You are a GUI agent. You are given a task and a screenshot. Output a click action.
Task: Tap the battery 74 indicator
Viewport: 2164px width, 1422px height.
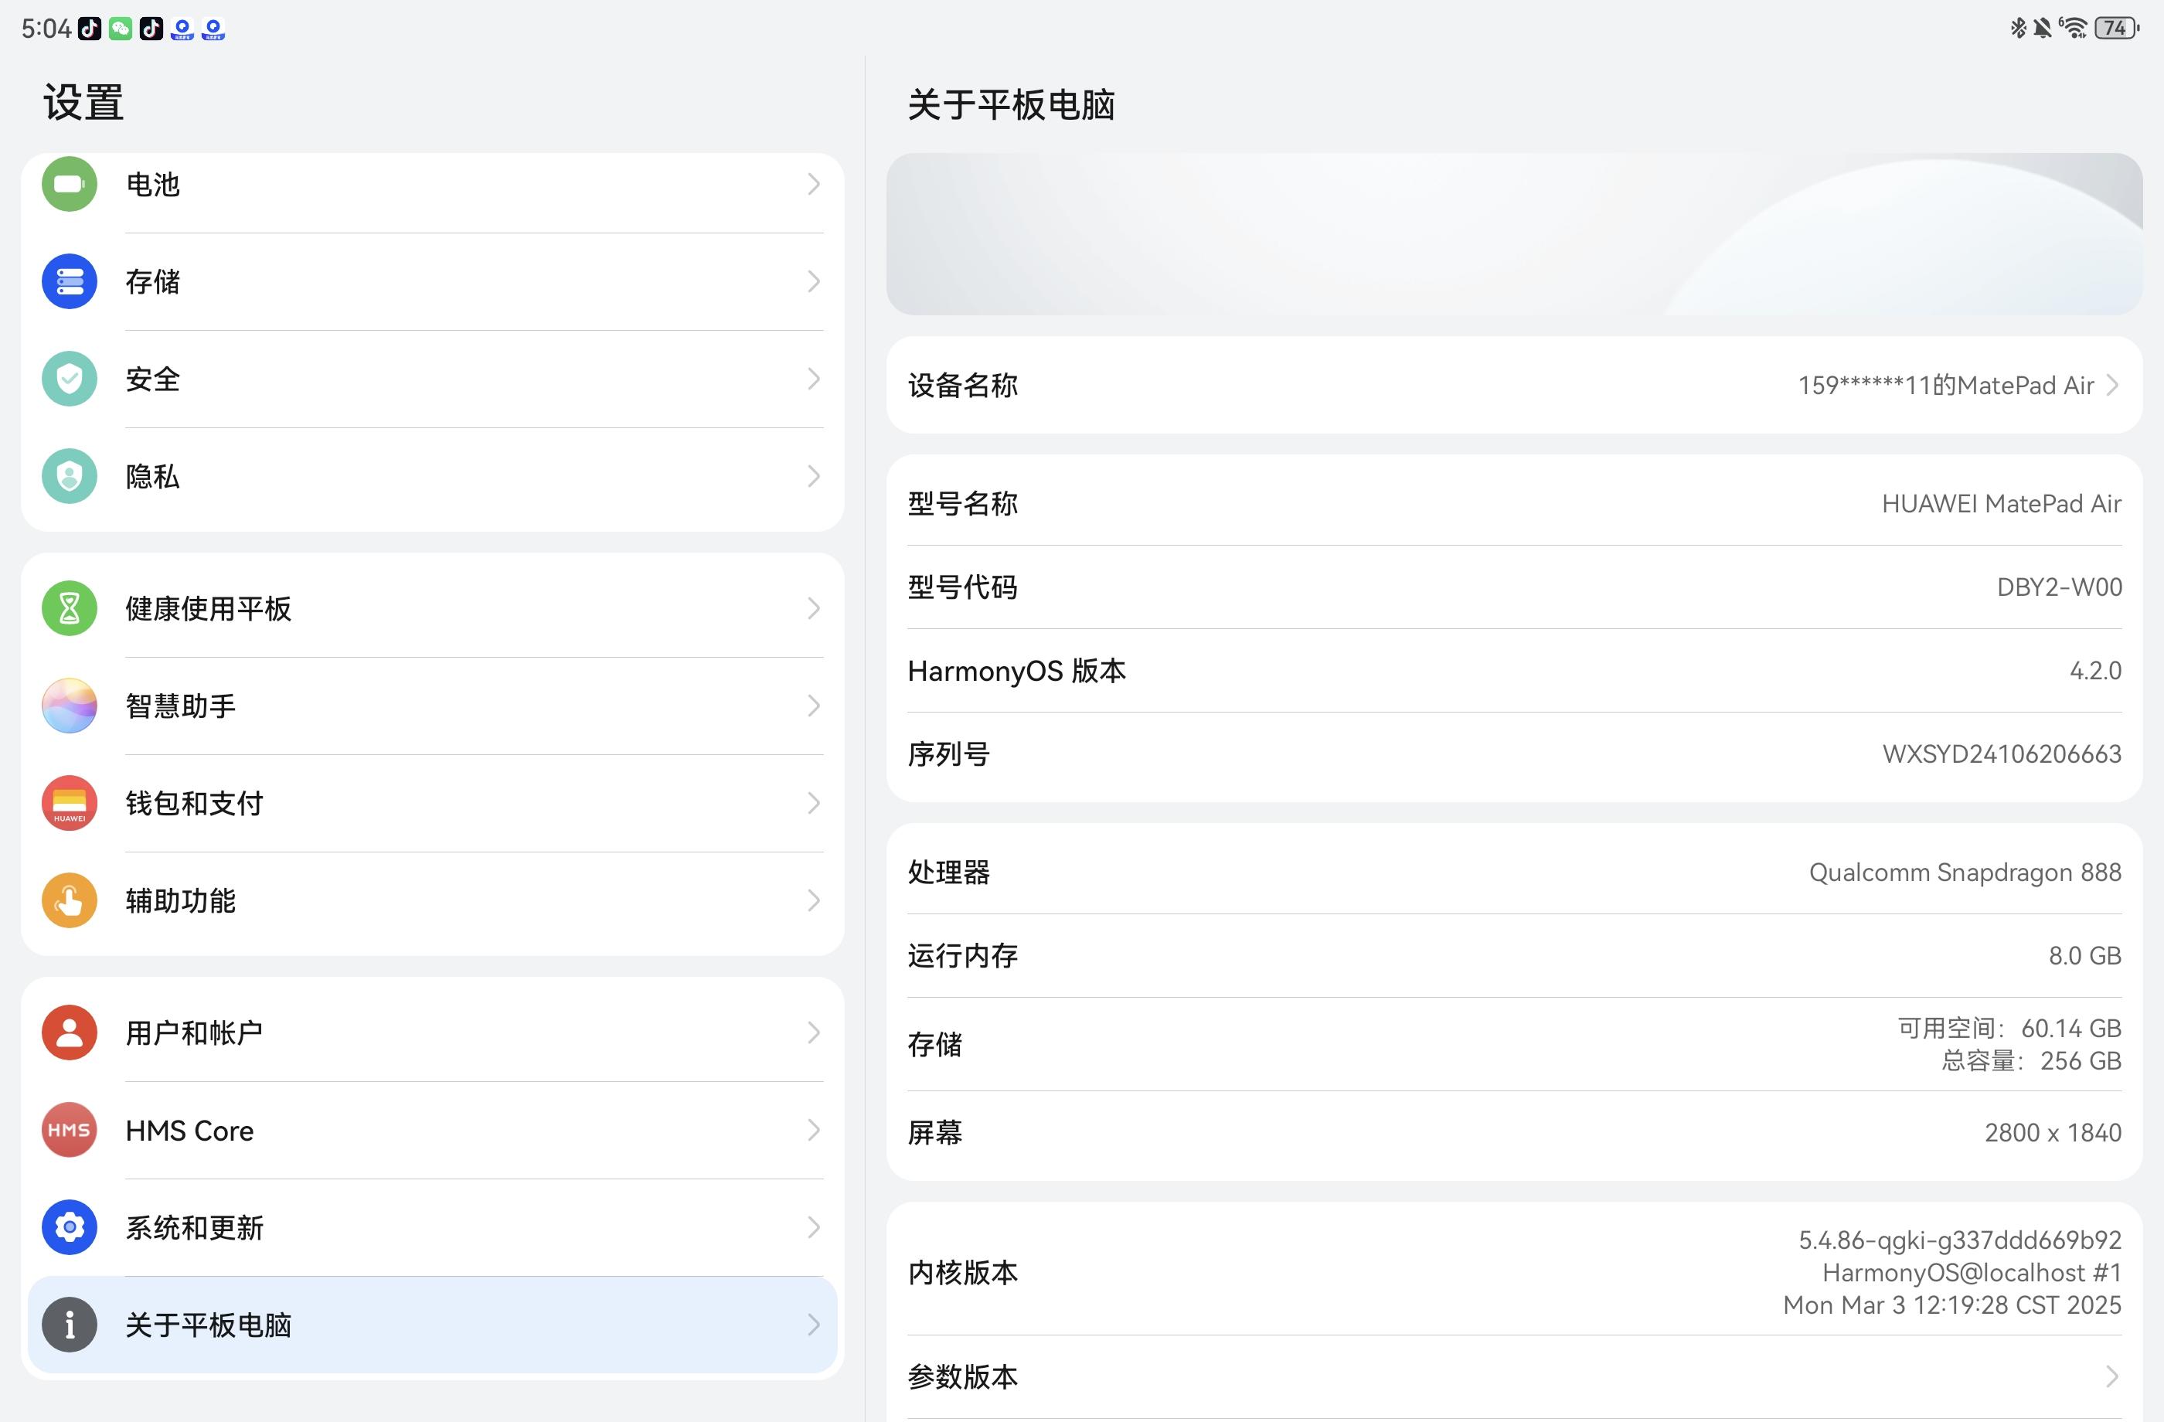(2117, 28)
